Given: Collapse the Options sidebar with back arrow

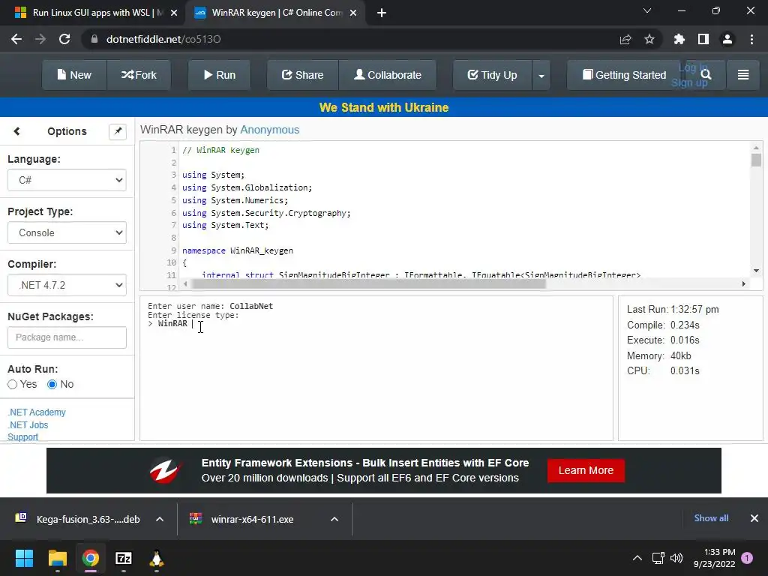Looking at the screenshot, I should tap(16, 131).
